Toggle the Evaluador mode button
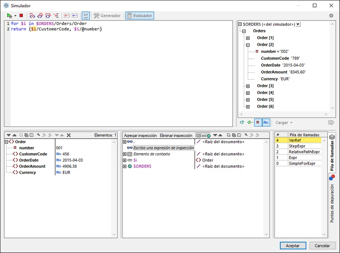Image resolution: width=340 pixels, height=253 pixels. point(140,15)
